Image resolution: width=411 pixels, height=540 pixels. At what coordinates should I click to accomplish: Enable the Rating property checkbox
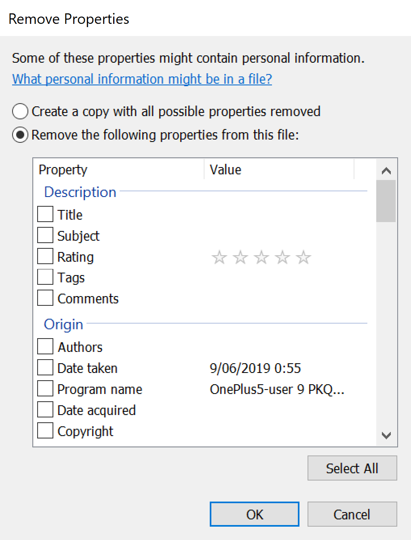(45, 256)
